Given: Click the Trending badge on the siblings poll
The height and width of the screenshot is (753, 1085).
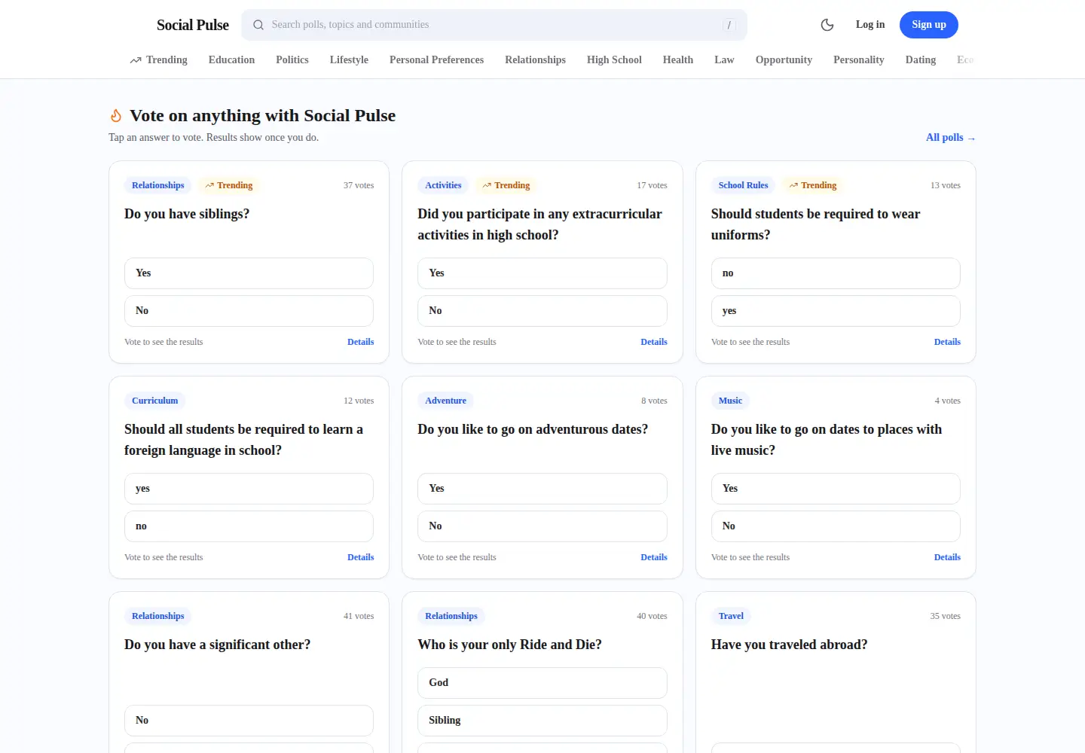Looking at the screenshot, I should tap(229, 185).
